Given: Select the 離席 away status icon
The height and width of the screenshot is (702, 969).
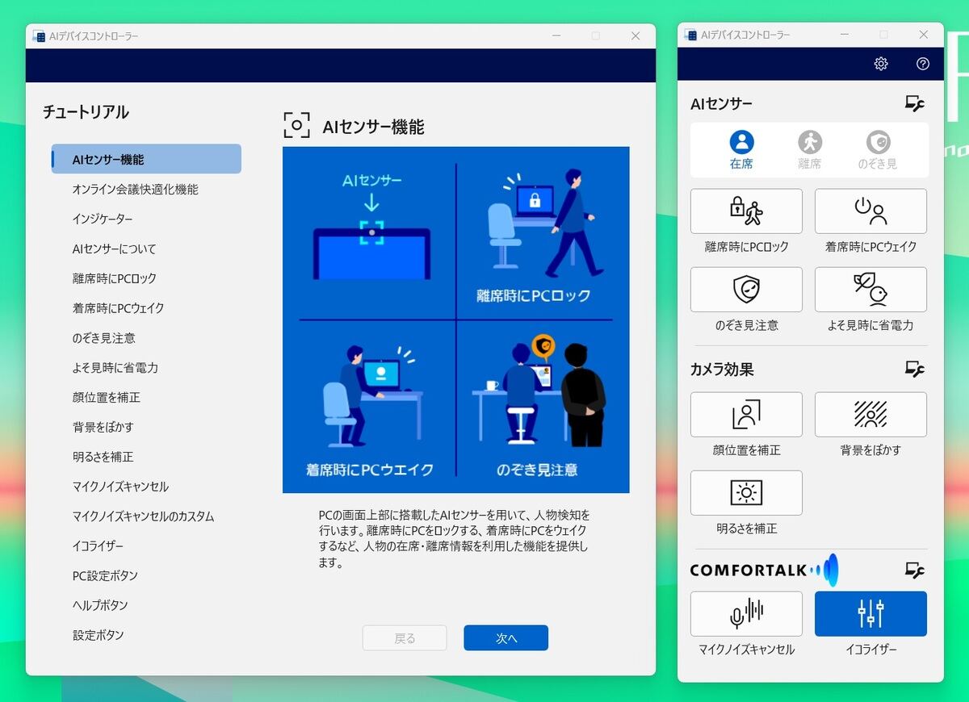Looking at the screenshot, I should 810,150.
